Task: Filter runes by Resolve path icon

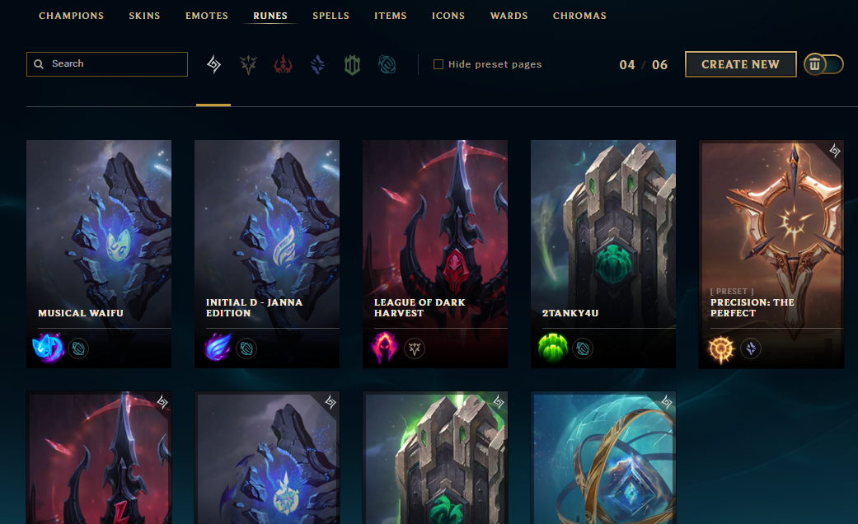Action: pos(352,65)
